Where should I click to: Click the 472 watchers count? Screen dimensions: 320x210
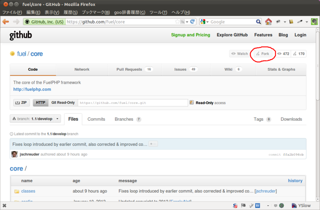tap(283, 54)
